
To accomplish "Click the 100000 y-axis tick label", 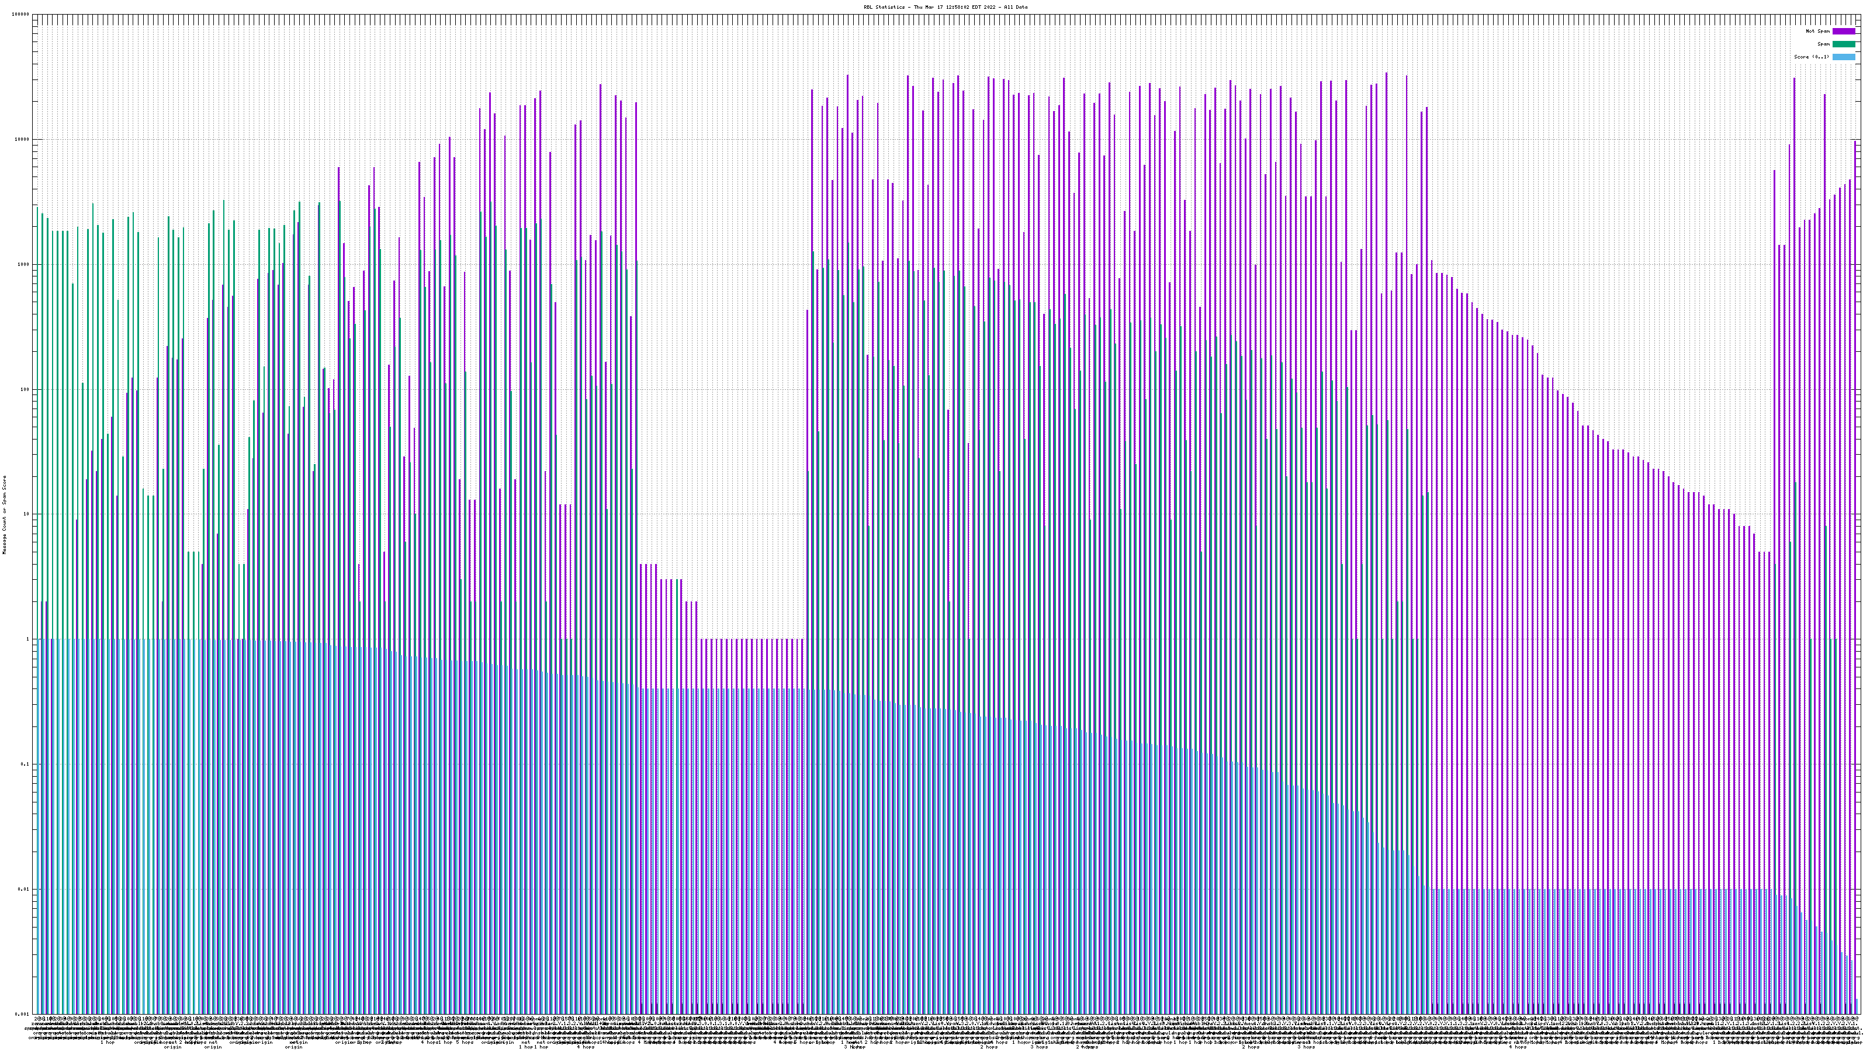I will pos(21,15).
